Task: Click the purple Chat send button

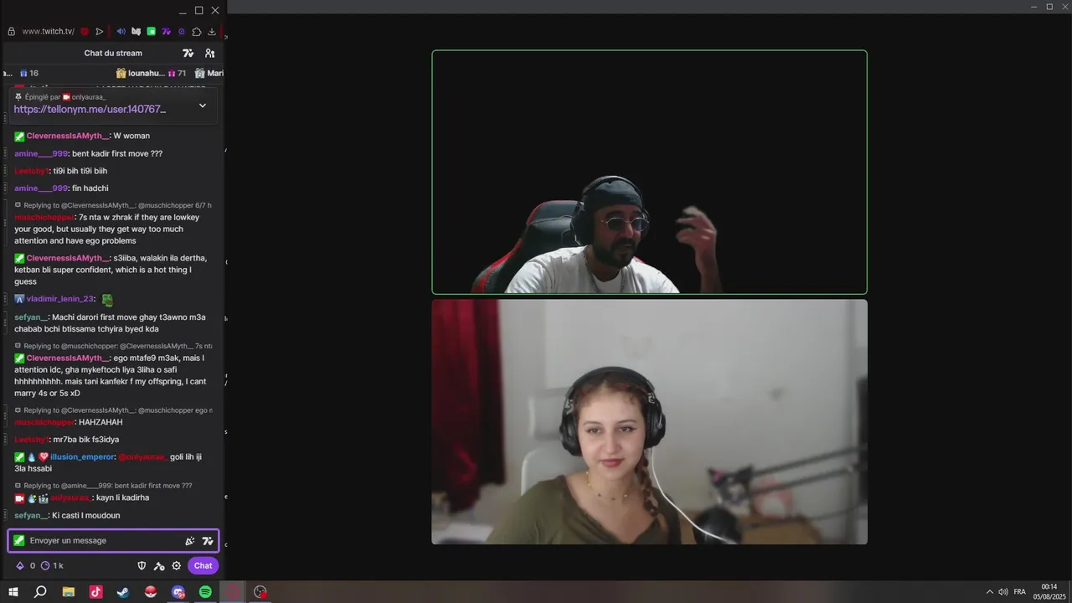Action: tap(204, 565)
